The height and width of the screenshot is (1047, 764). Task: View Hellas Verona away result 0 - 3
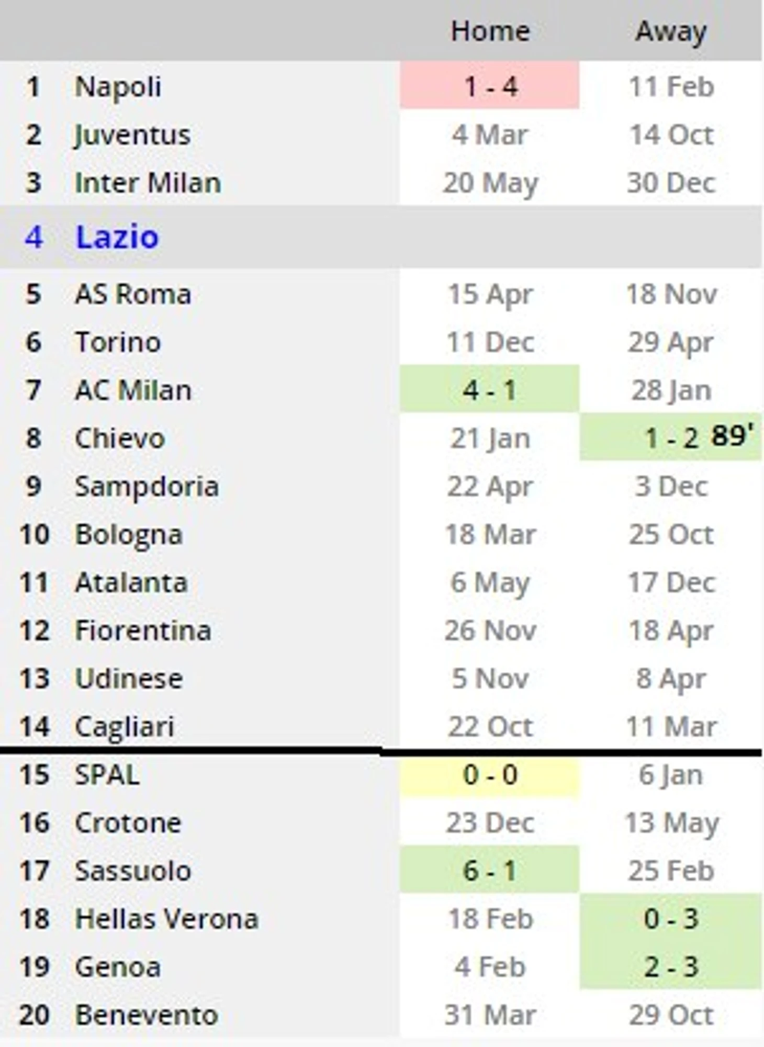tap(670, 918)
